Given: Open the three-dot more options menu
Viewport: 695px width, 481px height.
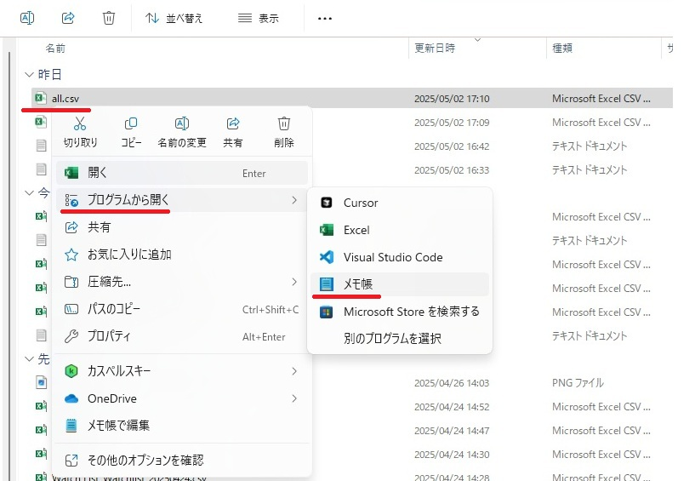Looking at the screenshot, I should 325,19.
